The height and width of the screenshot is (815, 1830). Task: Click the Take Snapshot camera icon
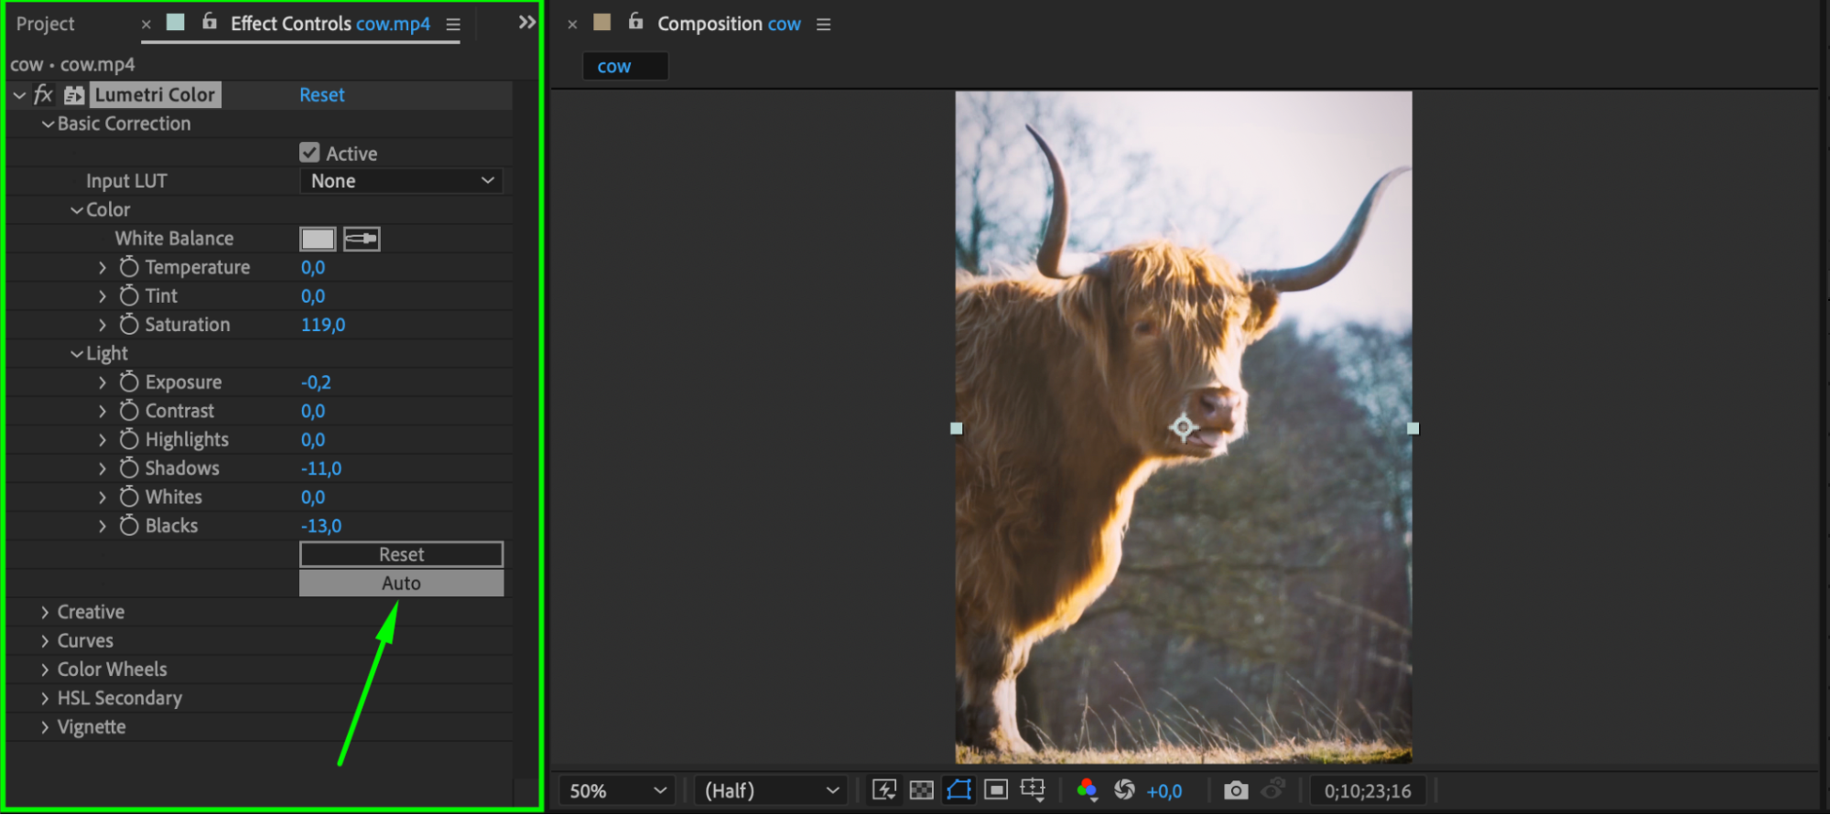coord(1236,790)
